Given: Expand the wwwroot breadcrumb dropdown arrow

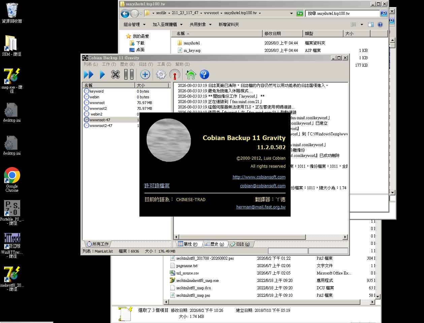Looking at the screenshot, I should click(222, 13).
